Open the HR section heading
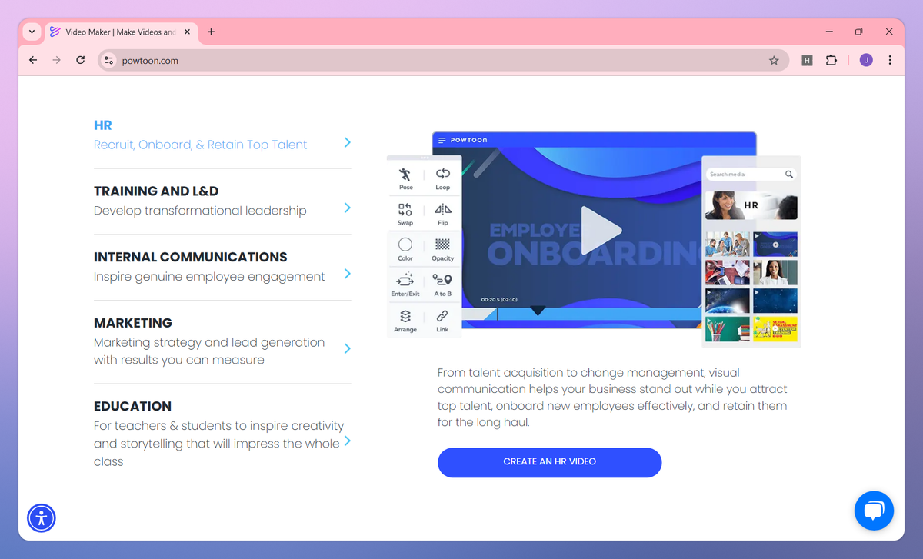923x559 pixels. point(103,125)
